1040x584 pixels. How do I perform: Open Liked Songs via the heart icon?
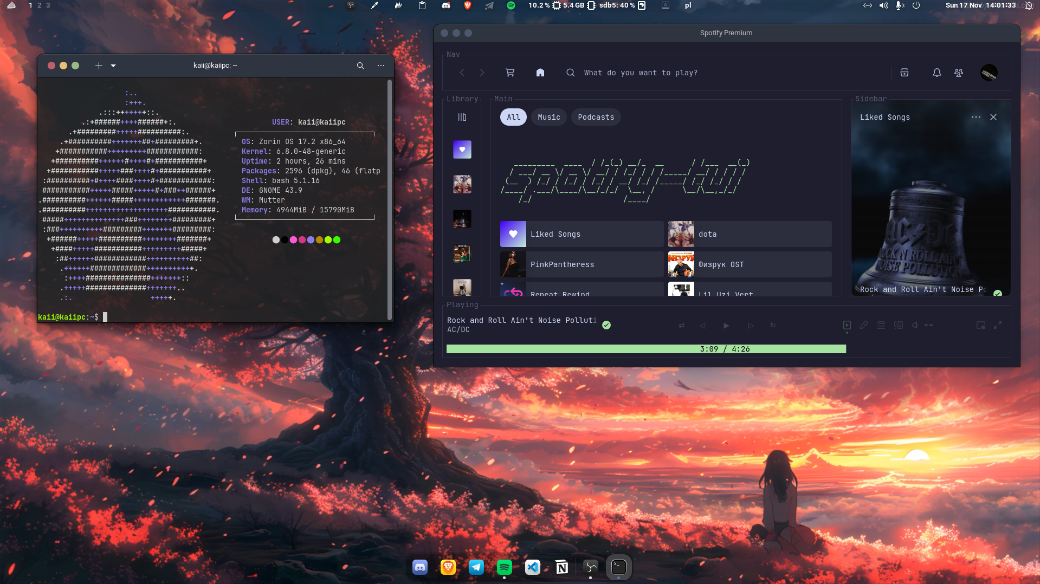pyautogui.click(x=462, y=150)
